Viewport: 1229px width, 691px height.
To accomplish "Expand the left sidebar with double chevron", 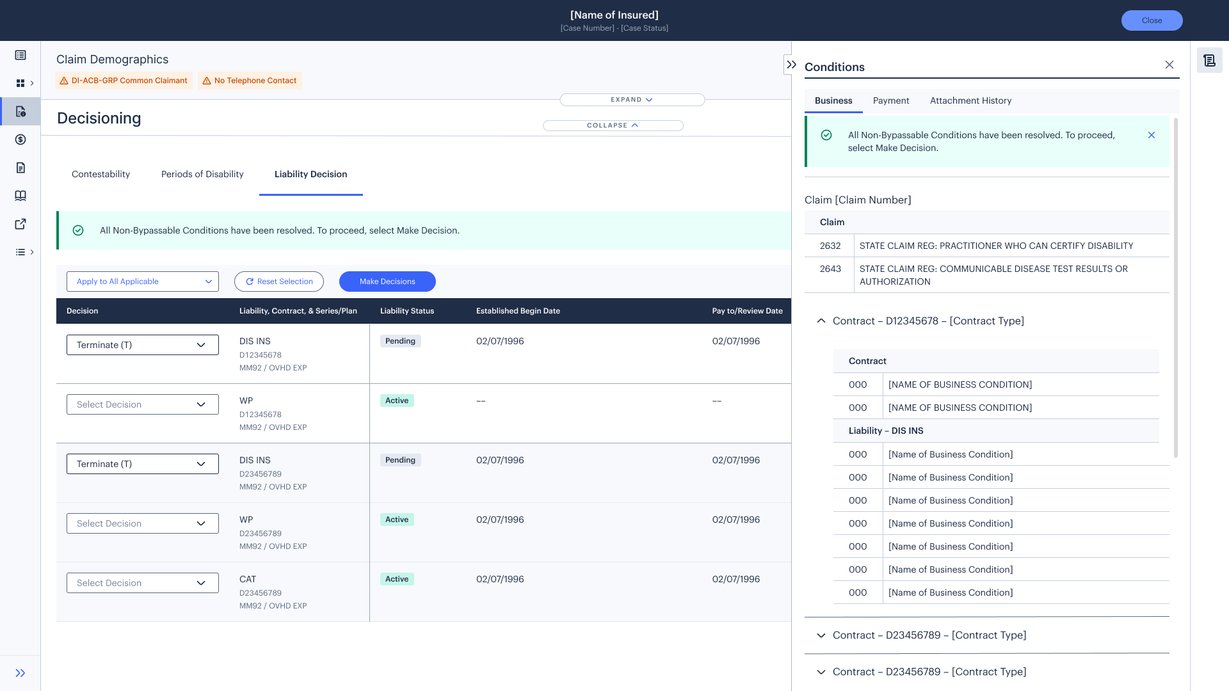I will pos(20,673).
